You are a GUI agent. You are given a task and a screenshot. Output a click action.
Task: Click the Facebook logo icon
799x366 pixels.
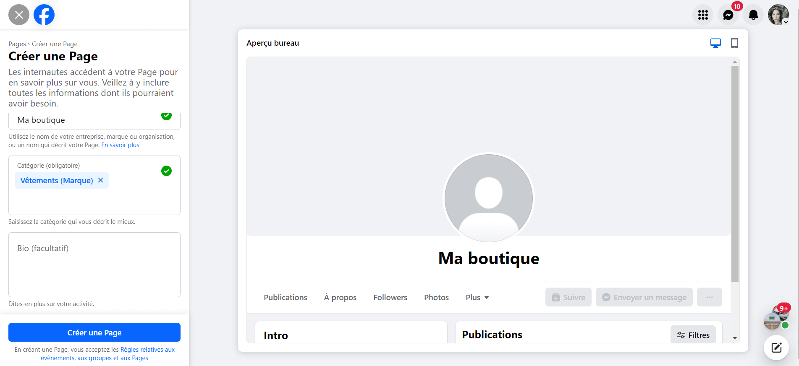point(44,15)
